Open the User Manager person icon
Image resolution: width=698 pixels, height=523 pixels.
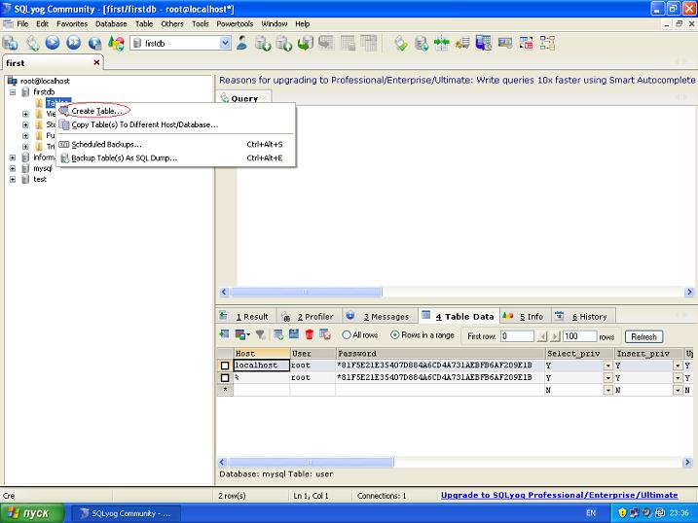242,43
